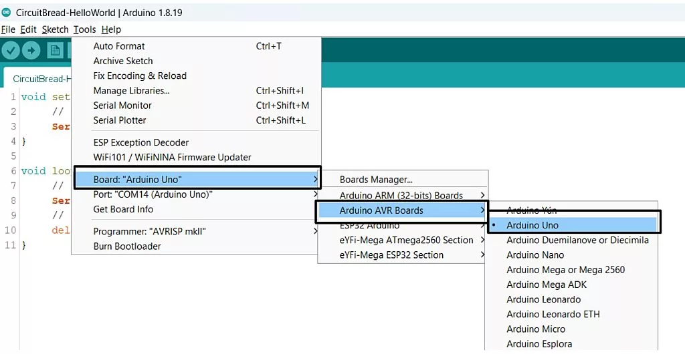Open the Serial Monitor entry

tap(196, 106)
